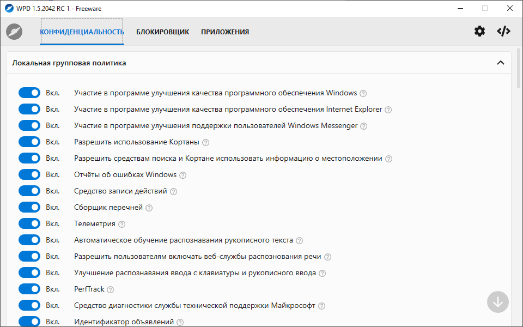
Task: Click the vertical scrollbar thumb
Action: click(x=519, y=69)
